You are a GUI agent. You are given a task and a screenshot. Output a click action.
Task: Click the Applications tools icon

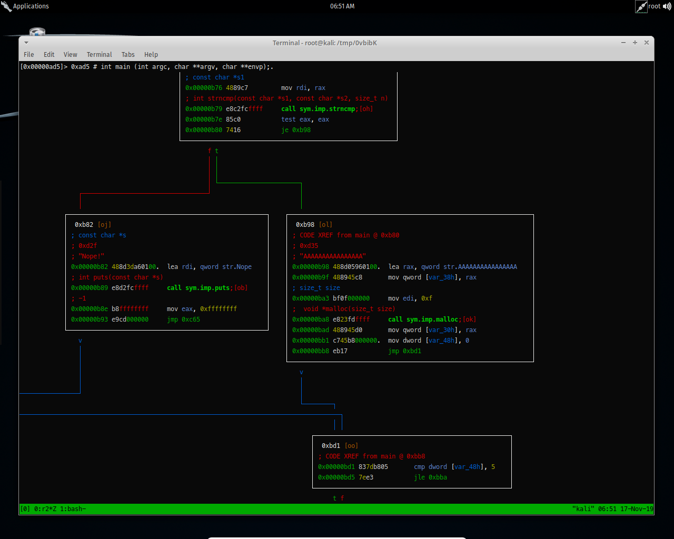[x=6, y=6]
